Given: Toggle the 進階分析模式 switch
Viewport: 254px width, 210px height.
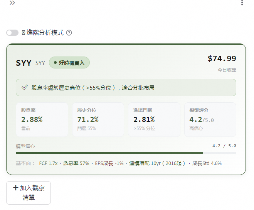Looking at the screenshot, I should (12, 33).
